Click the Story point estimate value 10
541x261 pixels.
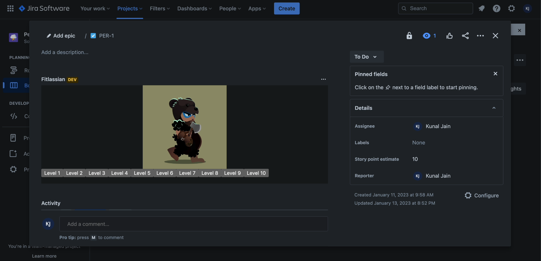coord(415,159)
